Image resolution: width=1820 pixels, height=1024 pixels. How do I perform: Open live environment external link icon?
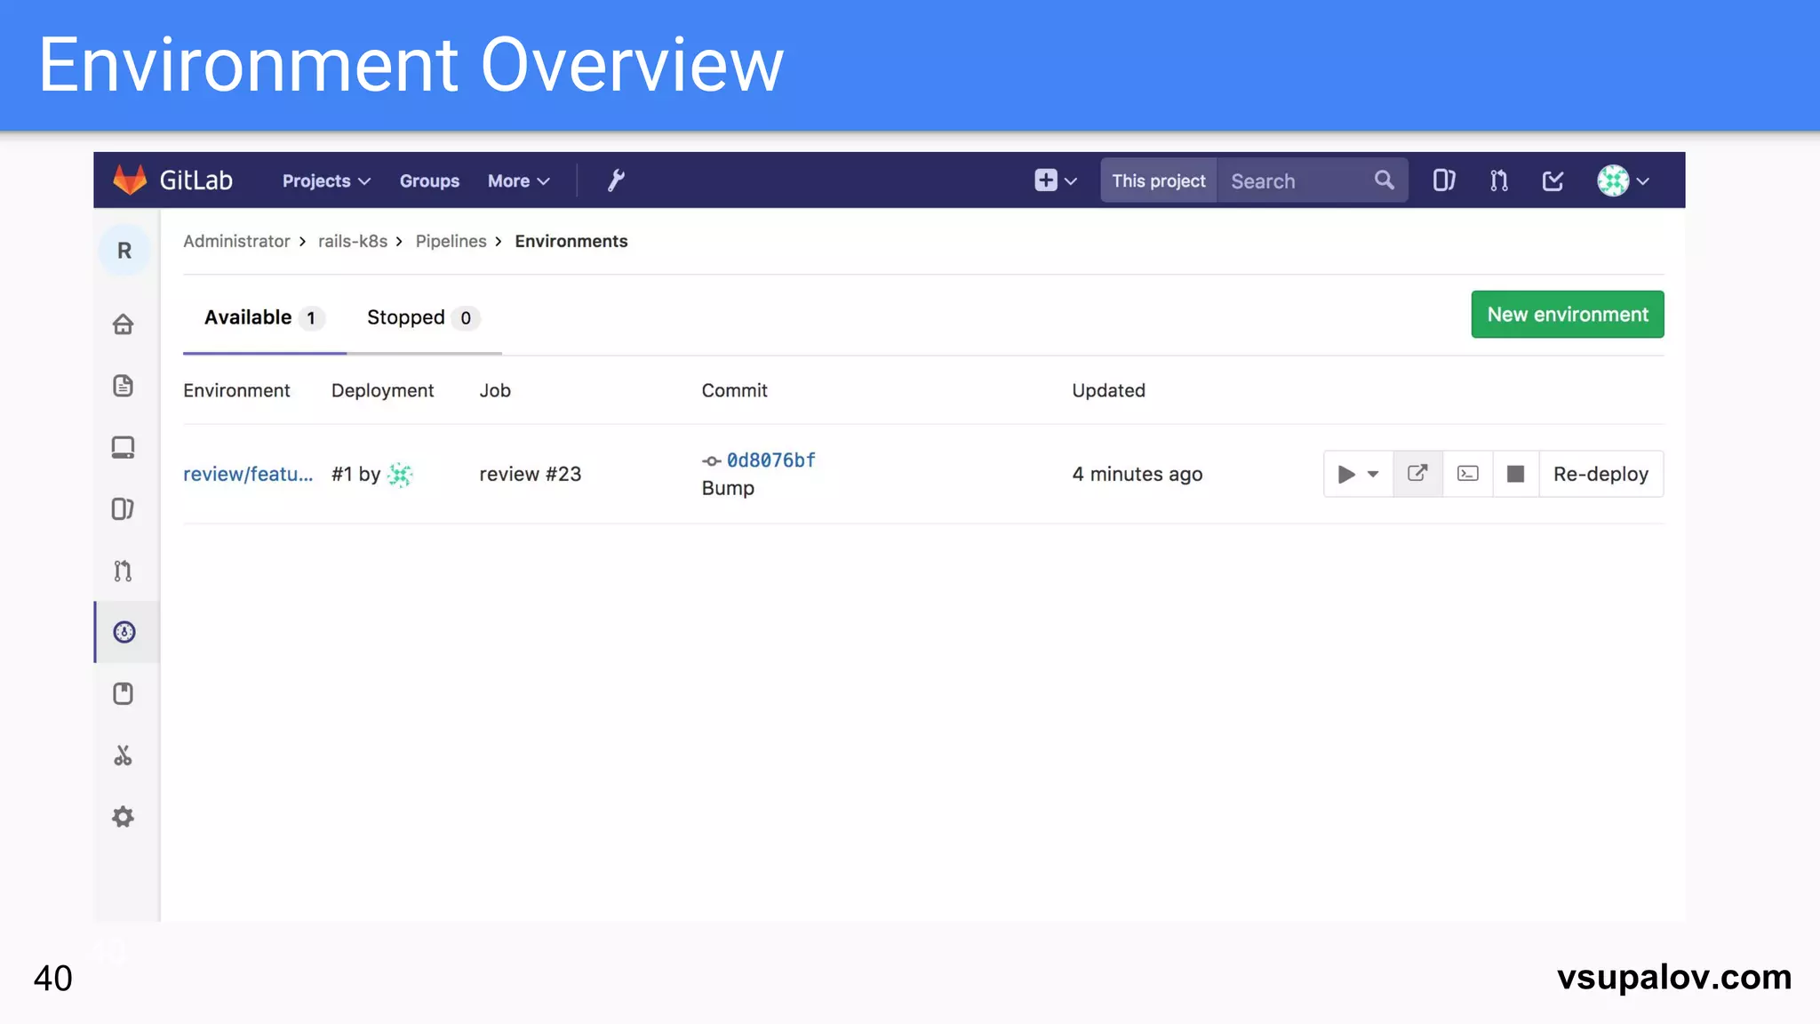pyautogui.click(x=1417, y=474)
